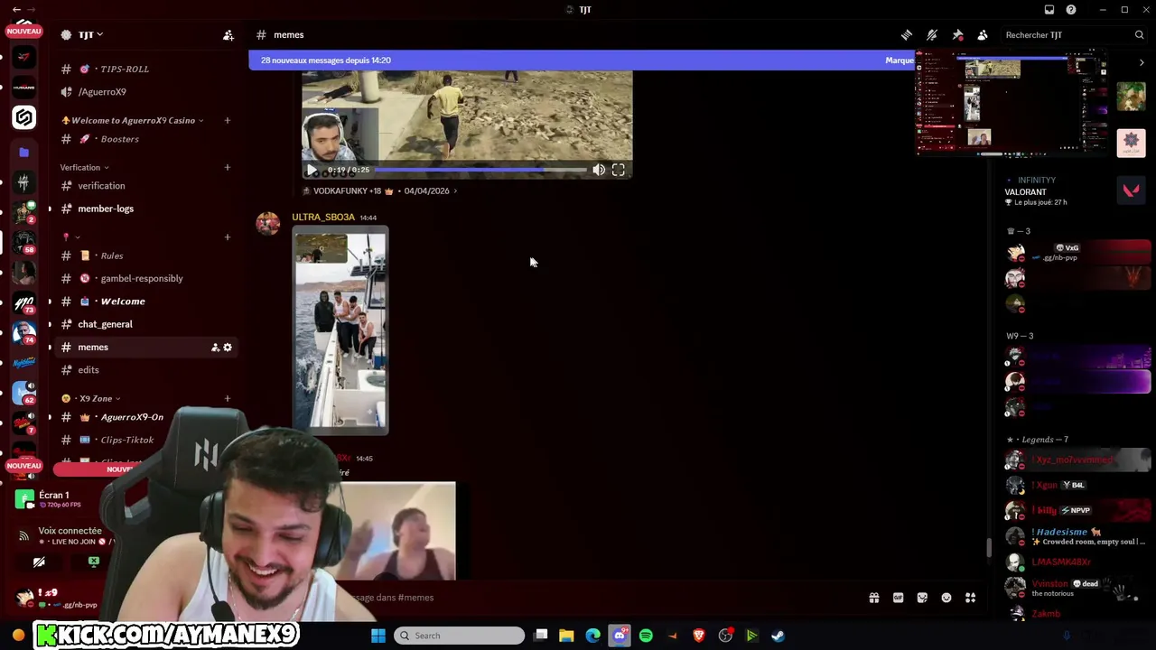Viewport: 1156px width, 650px height.
Task: Open the Discord help icon
Action: click(x=1071, y=10)
